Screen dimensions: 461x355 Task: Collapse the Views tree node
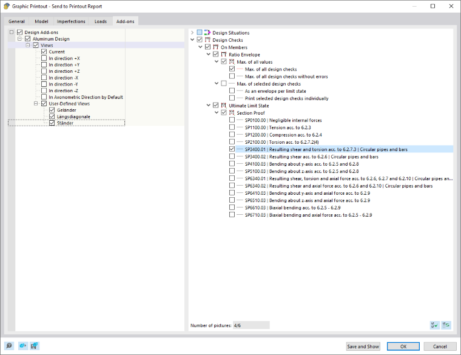point(28,46)
